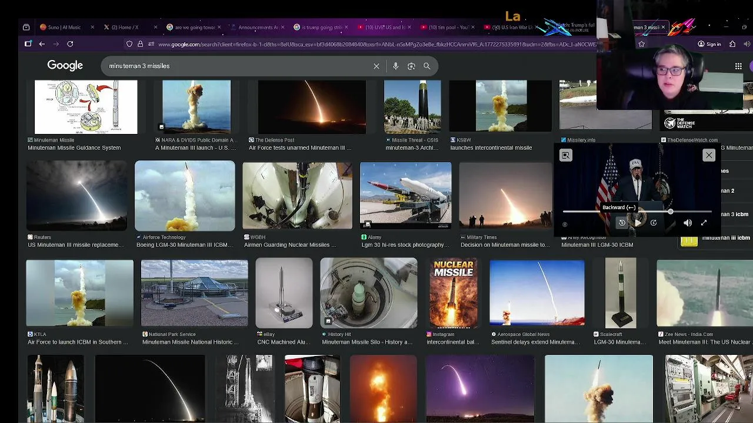
Task: Open Boeing LGM-30 Minuteman III ICBM link
Action: 185,245
